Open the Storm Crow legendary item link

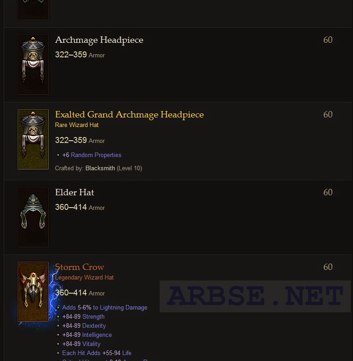tap(80, 267)
